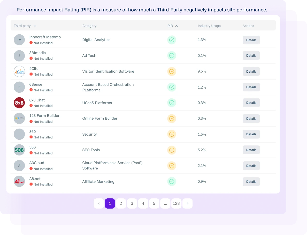307x235 pixels.
Task: Click red Not Installed dot under Innocraft Matomo
Action: (31, 43)
